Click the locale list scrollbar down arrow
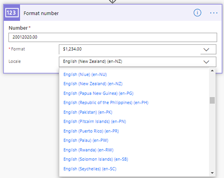This screenshot has width=224, height=178. point(212,172)
